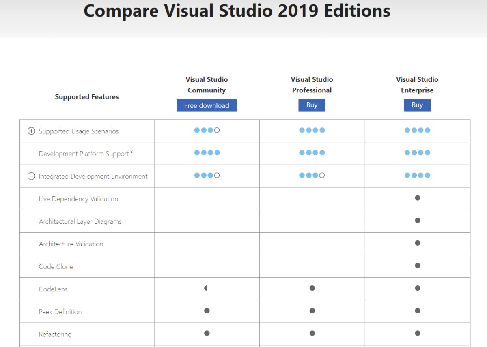Image resolution: width=487 pixels, height=347 pixels.
Task: Click Enterprise rating dots for Development Platform Support
Action: click(x=418, y=153)
